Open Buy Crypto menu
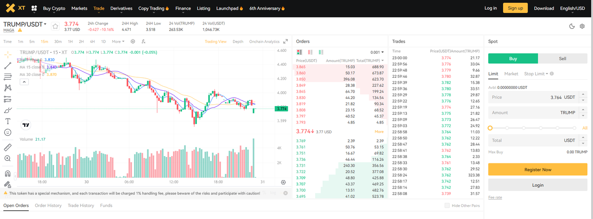The image size is (593, 219). click(54, 8)
